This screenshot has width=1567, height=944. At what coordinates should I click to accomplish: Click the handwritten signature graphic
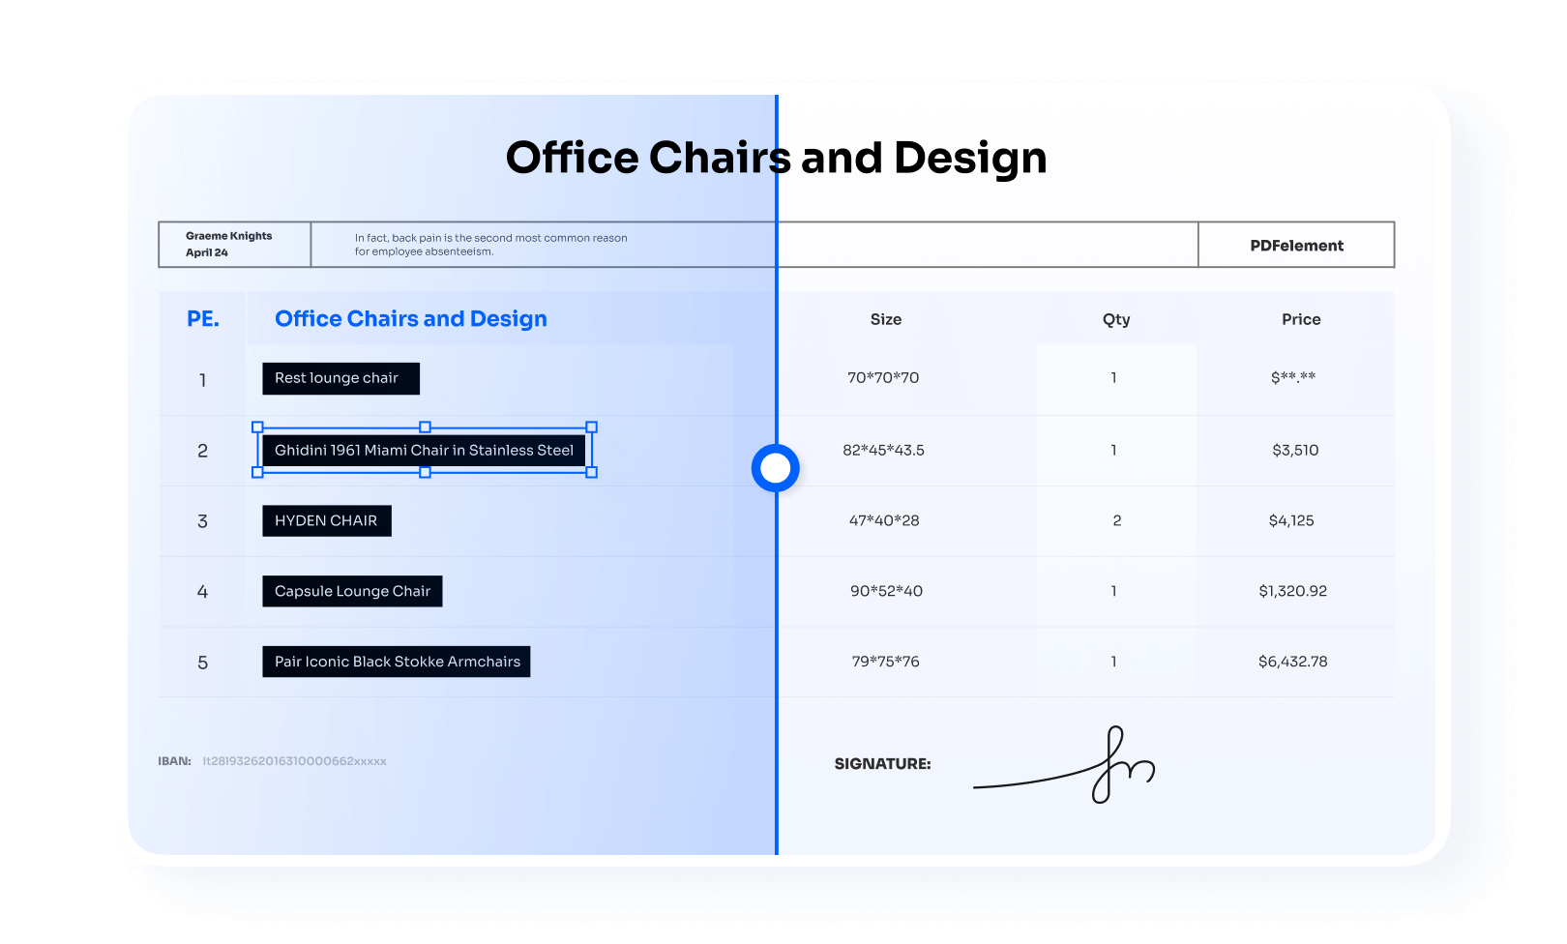[x=1064, y=765]
